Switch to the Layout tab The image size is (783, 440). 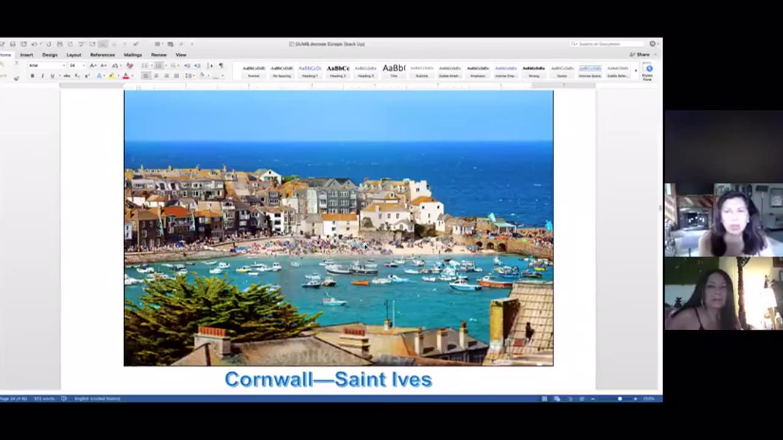(x=73, y=55)
